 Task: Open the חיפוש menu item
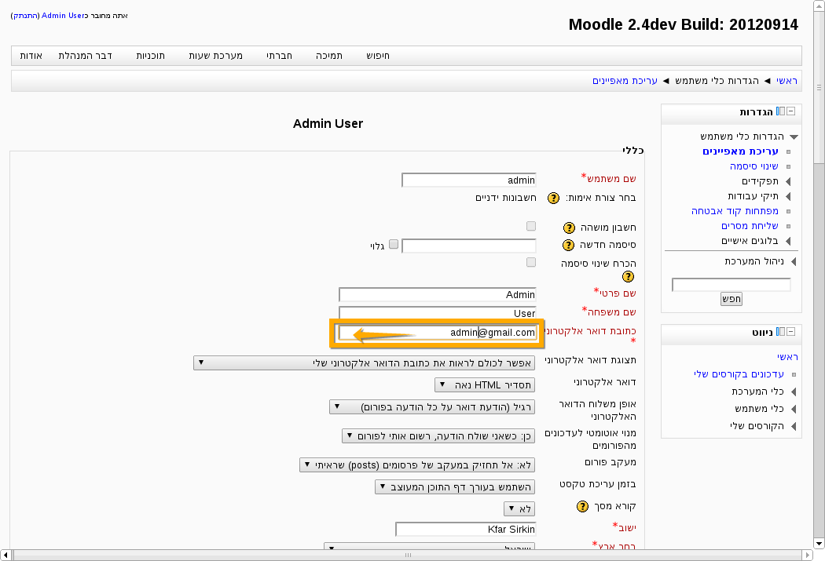[378, 56]
